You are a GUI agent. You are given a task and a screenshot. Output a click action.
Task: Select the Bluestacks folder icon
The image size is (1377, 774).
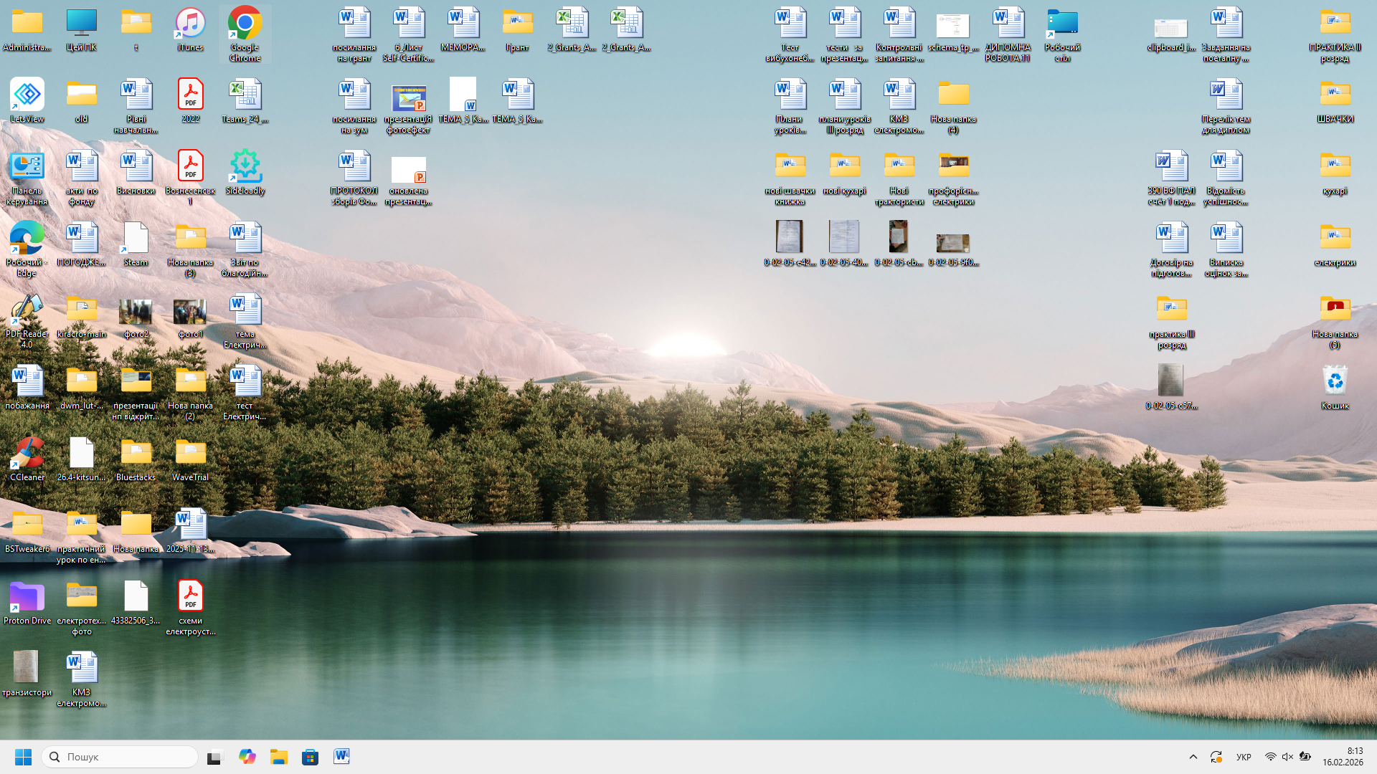[x=136, y=454]
